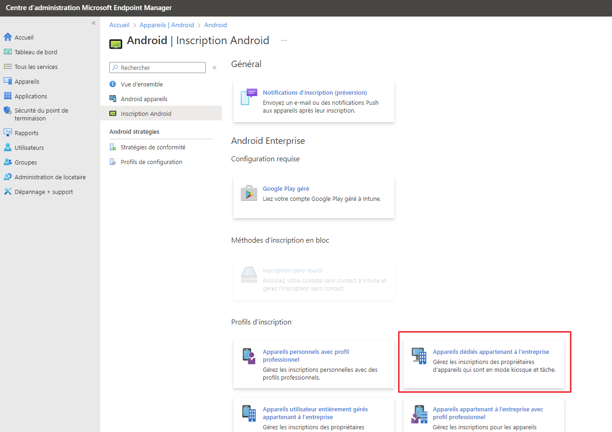This screenshot has height=432, width=612.
Task: Open Notifications d'inscription (préversion) link
Action: [x=315, y=92]
